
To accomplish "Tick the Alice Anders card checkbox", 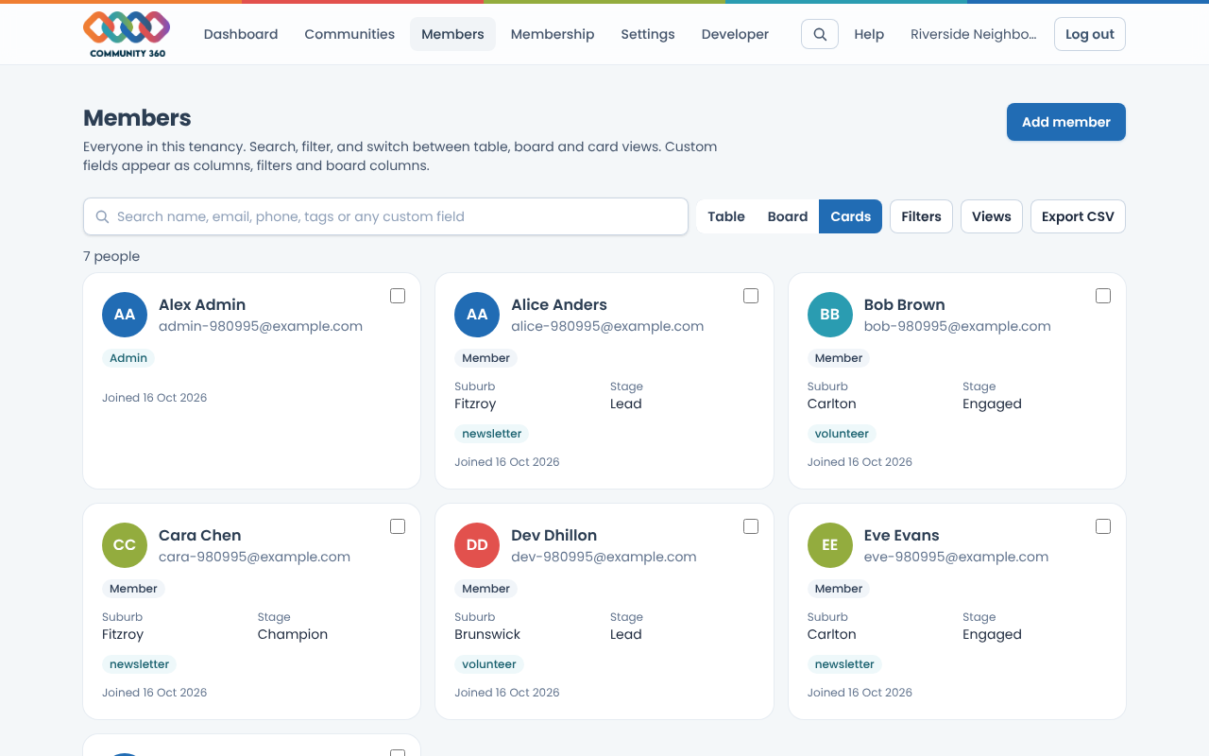I will (x=751, y=296).
